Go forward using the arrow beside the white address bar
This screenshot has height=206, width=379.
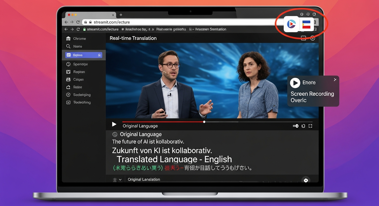coord(72,22)
